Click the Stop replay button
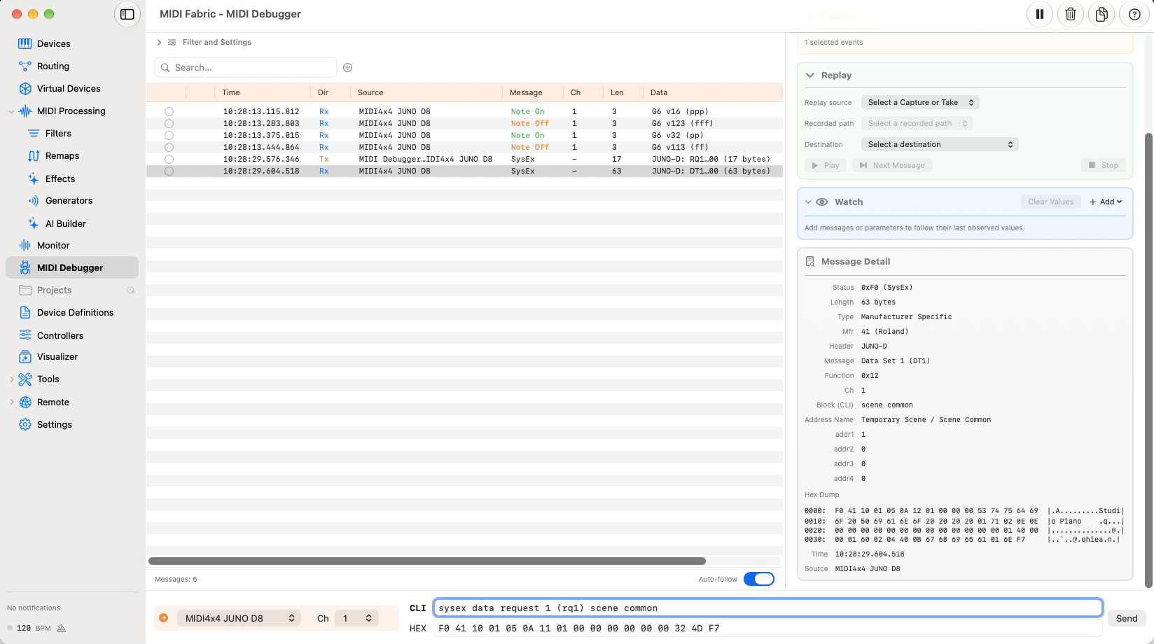This screenshot has width=1154, height=644. pyautogui.click(x=1104, y=165)
